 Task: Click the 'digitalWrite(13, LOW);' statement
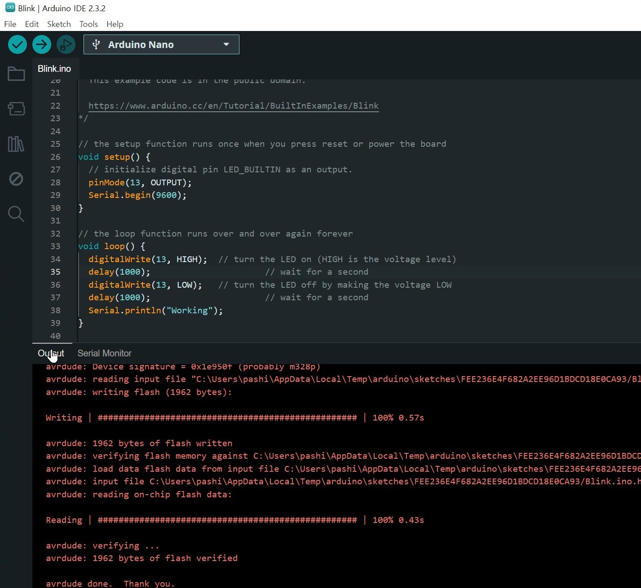click(145, 285)
